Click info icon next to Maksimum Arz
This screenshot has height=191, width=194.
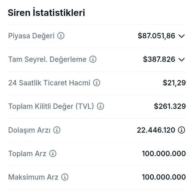click(x=65, y=177)
